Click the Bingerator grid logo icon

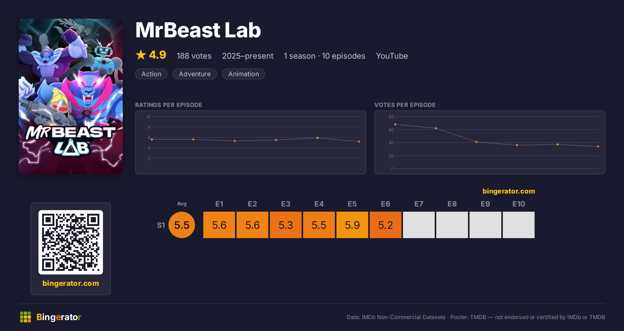coord(25,317)
